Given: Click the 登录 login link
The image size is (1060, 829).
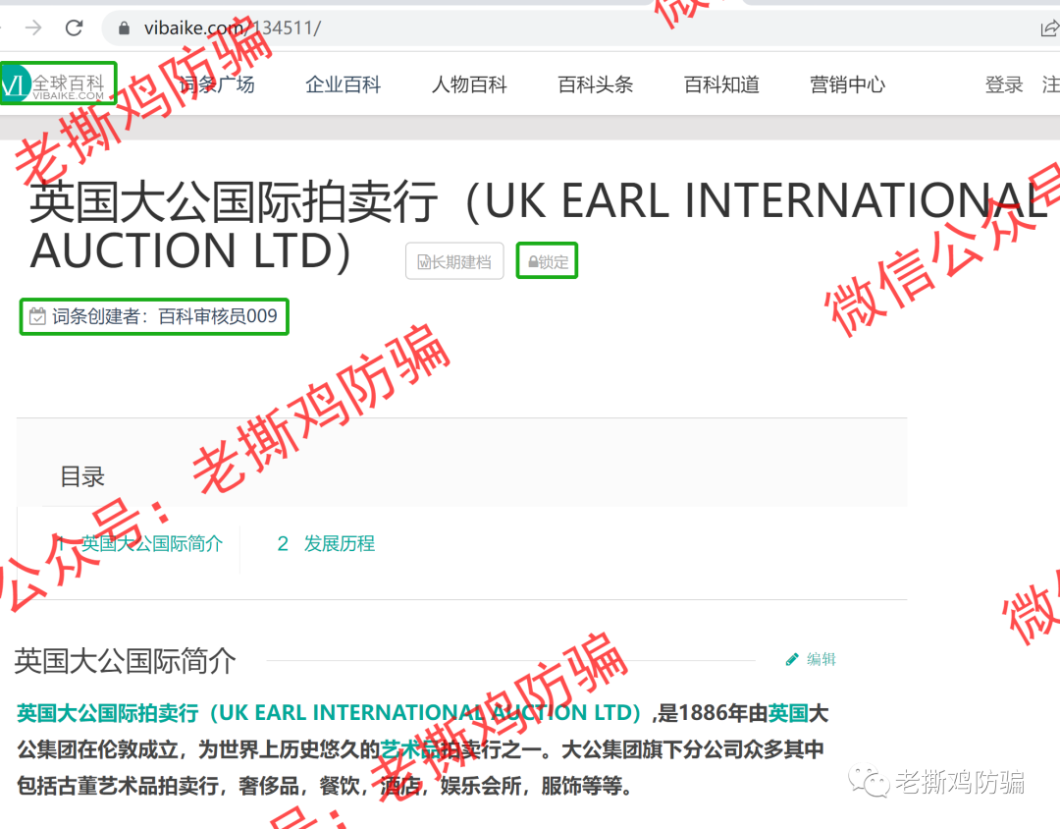Looking at the screenshot, I should point(1004,84).
